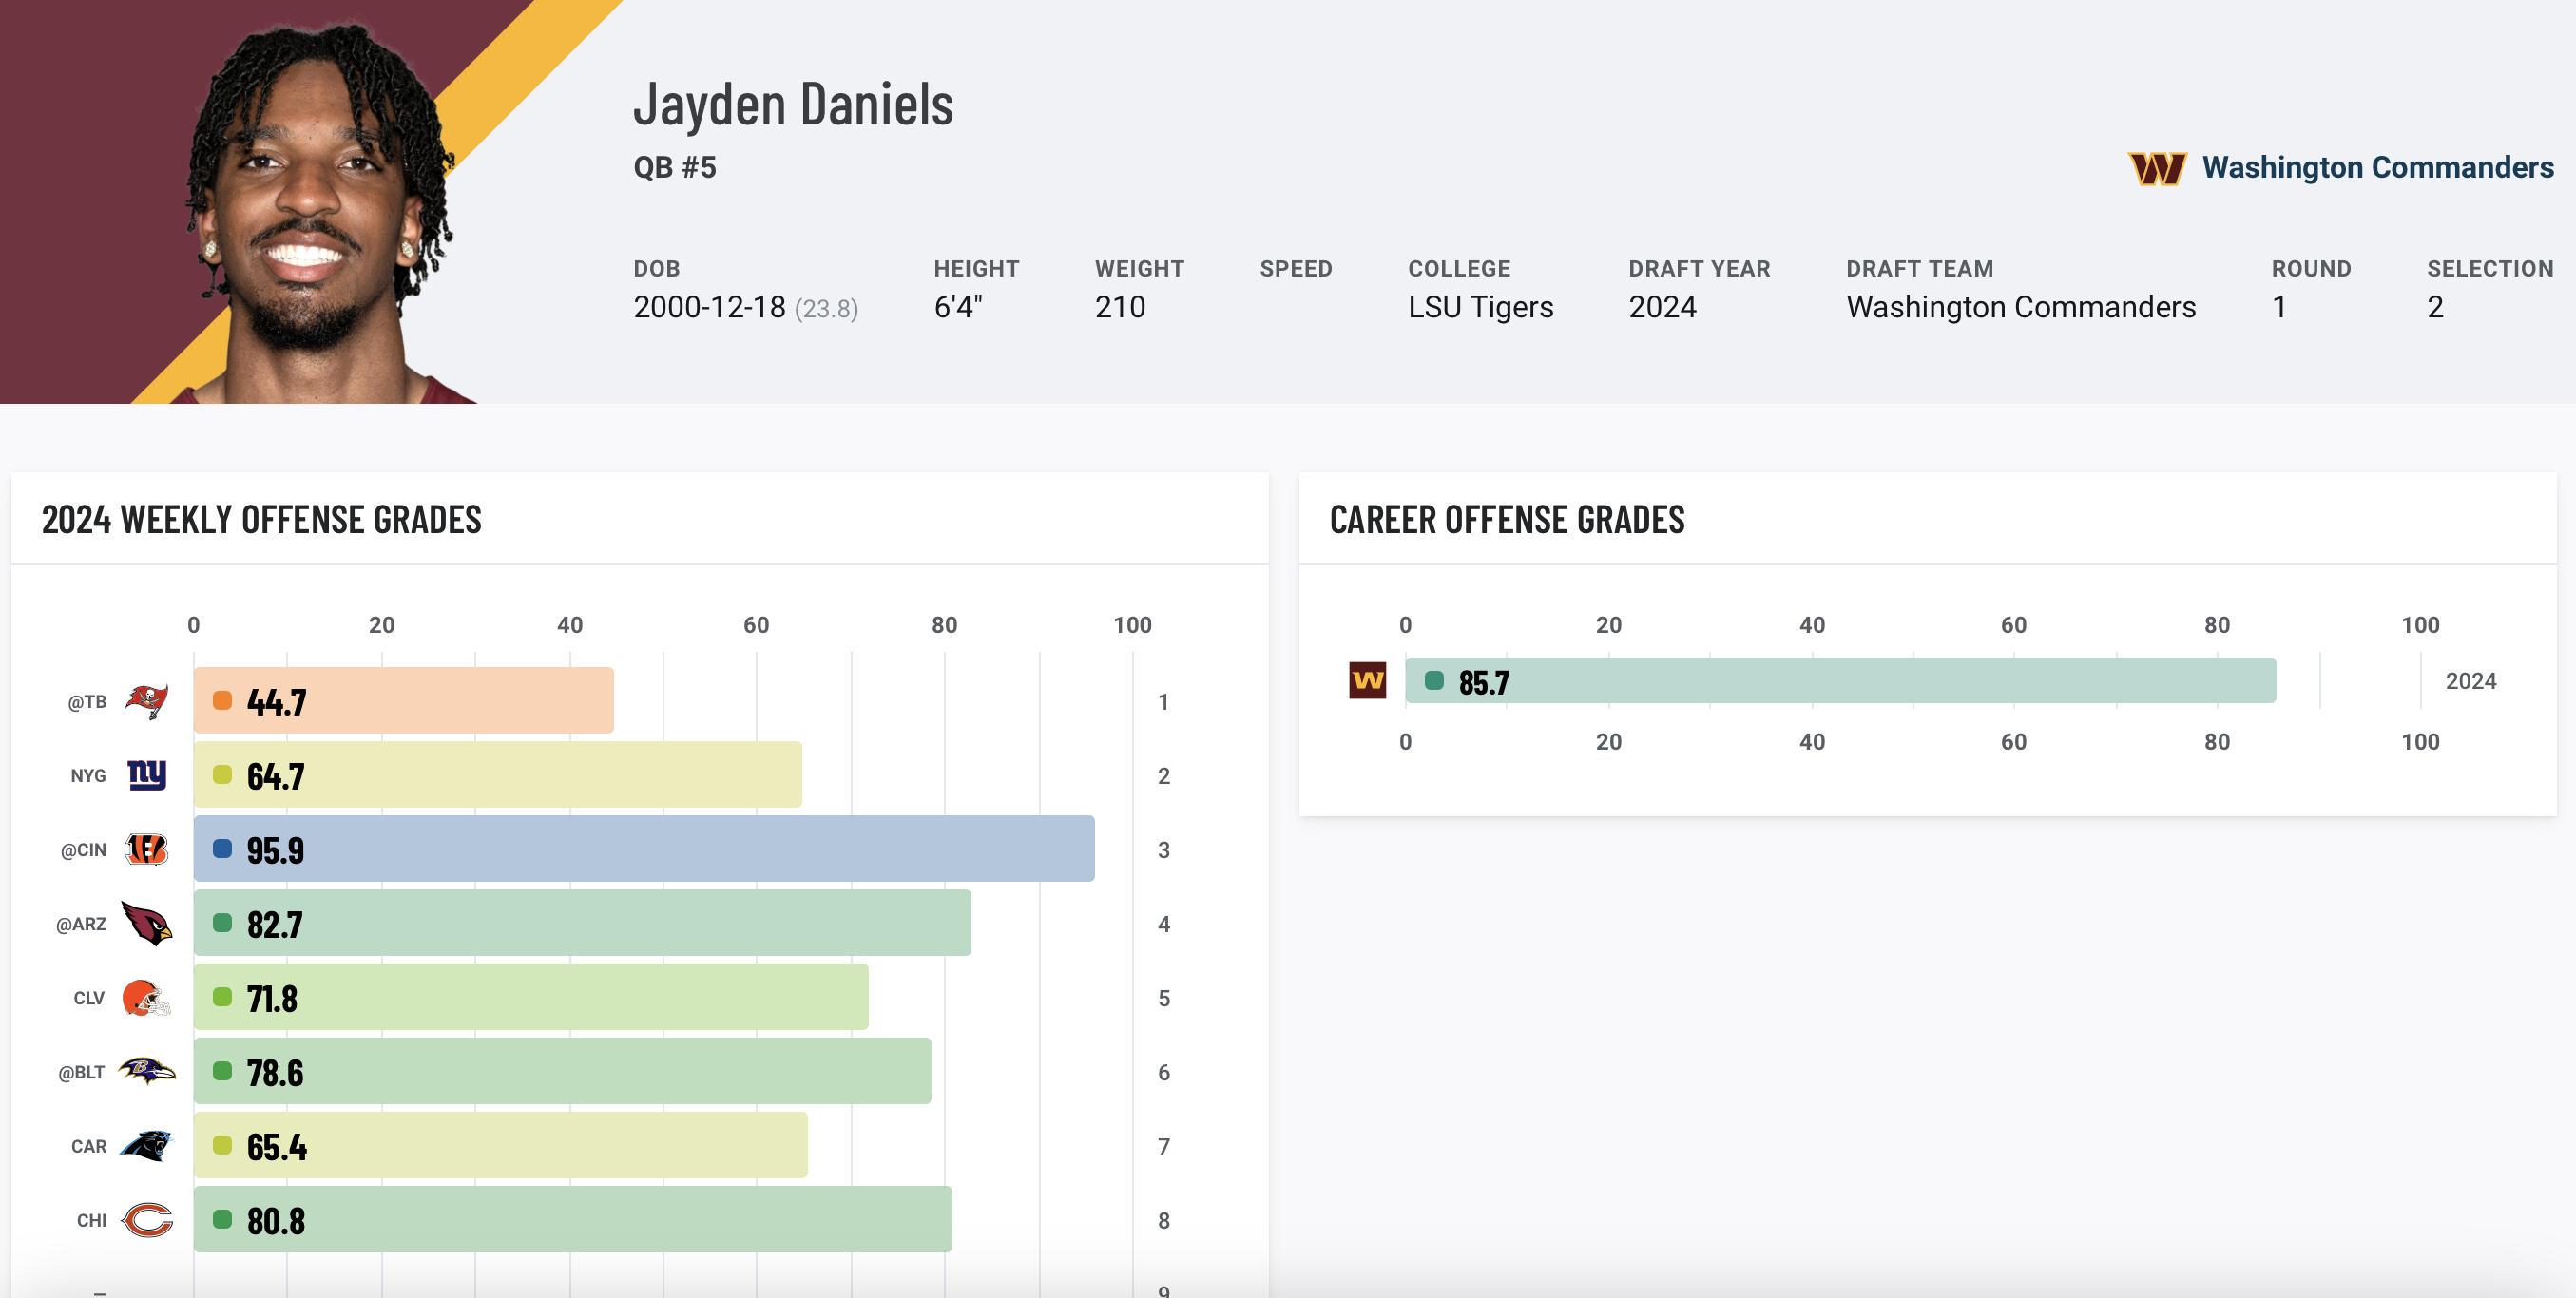The width and height of the screenshot is (2576, 1298).
Task: Click the CLV opponent label
Action: tap(89, 998)
